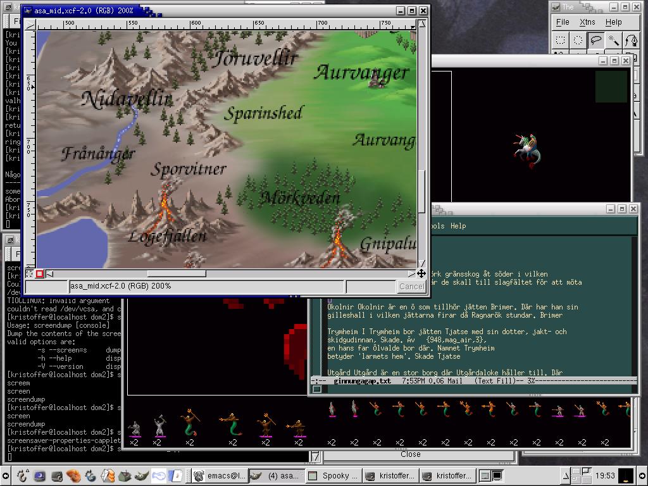Click the notepad panel launcher icon
Screen dimensions: 648x486
(177, 476)
